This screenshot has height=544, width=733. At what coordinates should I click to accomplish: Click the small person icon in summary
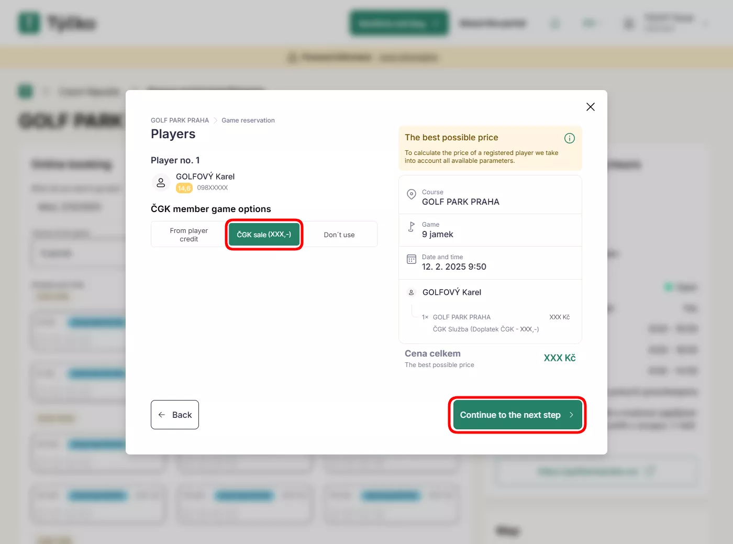(412, 292)
